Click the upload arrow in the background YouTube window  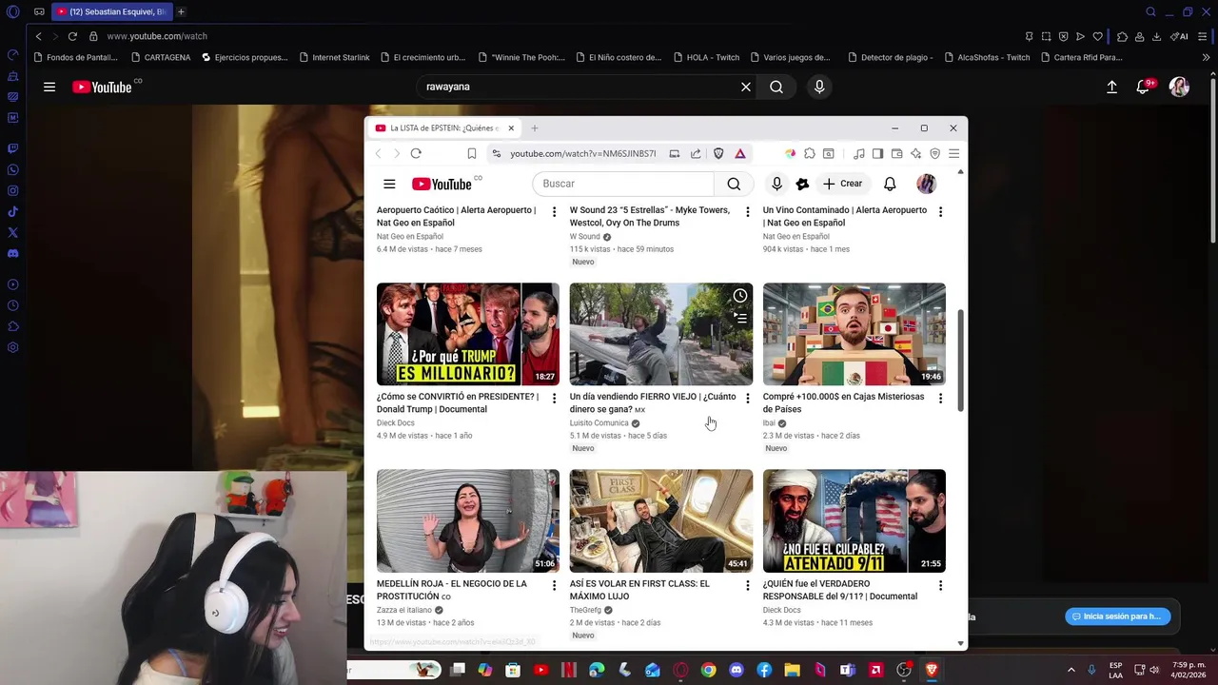tap(1111, 87)
